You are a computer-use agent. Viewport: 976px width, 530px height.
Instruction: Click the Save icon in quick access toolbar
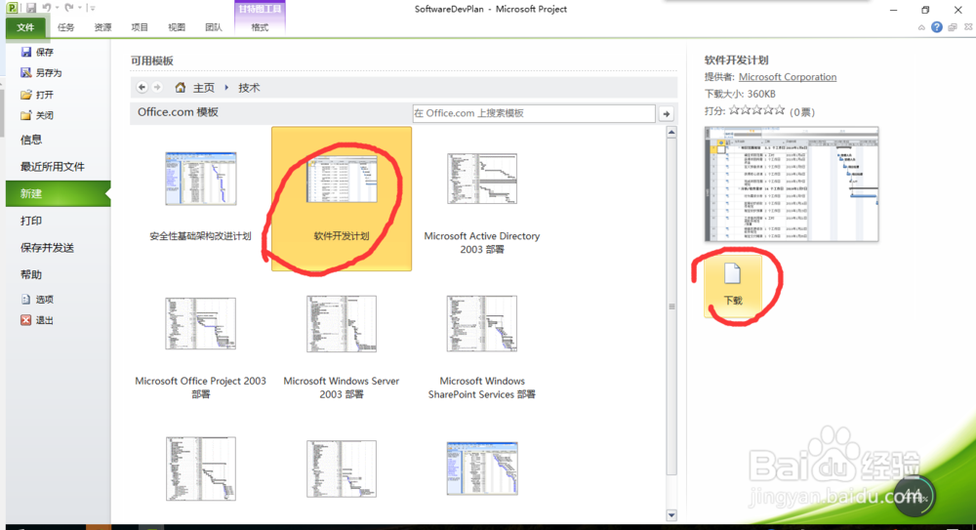click(30, 8)
